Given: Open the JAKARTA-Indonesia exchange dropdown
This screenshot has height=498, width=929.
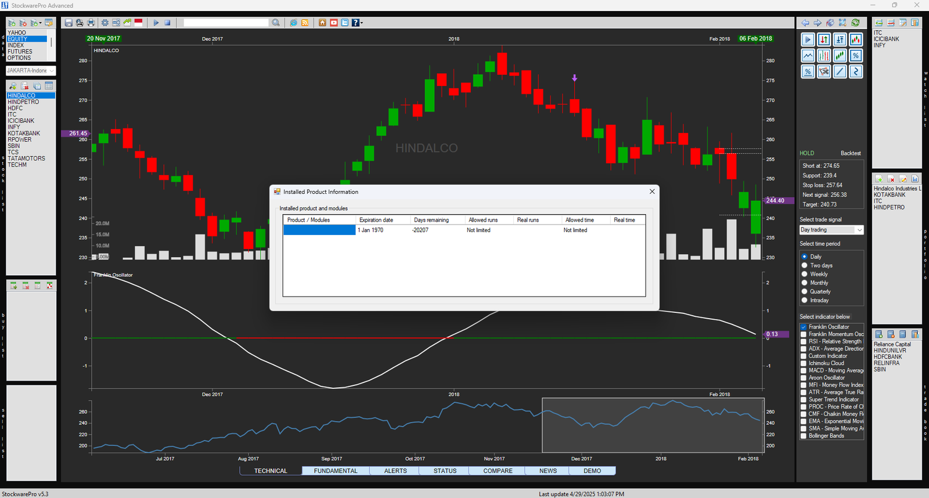Looking at the screenshot, I should click(31, 70).
